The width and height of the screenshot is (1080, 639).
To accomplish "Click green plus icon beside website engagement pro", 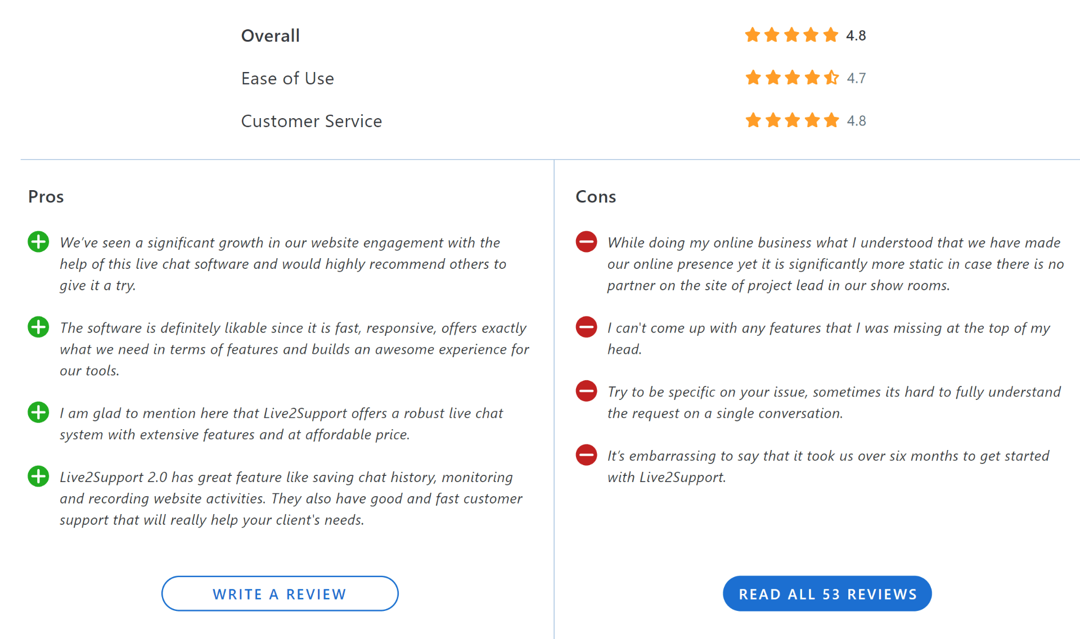I will point(38,242).
